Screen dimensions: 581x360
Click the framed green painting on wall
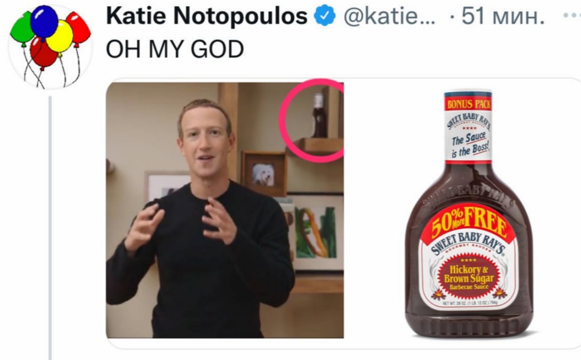(316, 232)
